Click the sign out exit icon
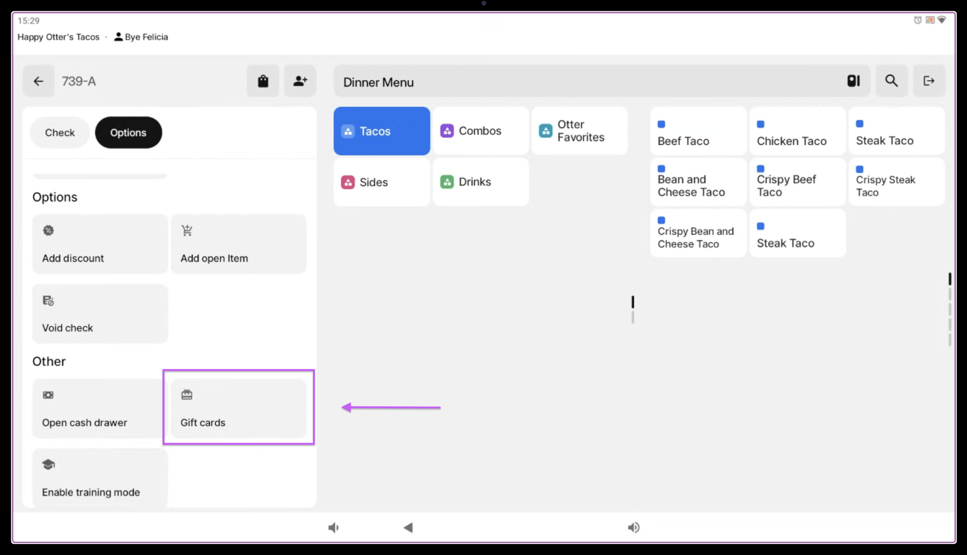 929,81
